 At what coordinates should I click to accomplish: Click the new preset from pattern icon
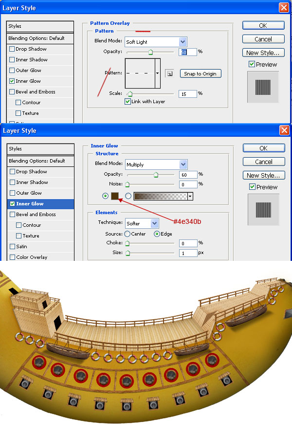(x=169, y=73)
